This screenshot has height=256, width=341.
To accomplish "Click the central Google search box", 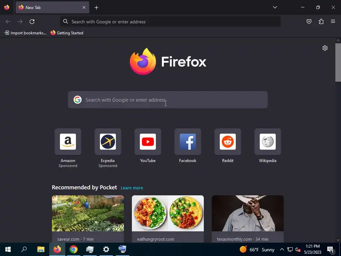I will (168, 100).
